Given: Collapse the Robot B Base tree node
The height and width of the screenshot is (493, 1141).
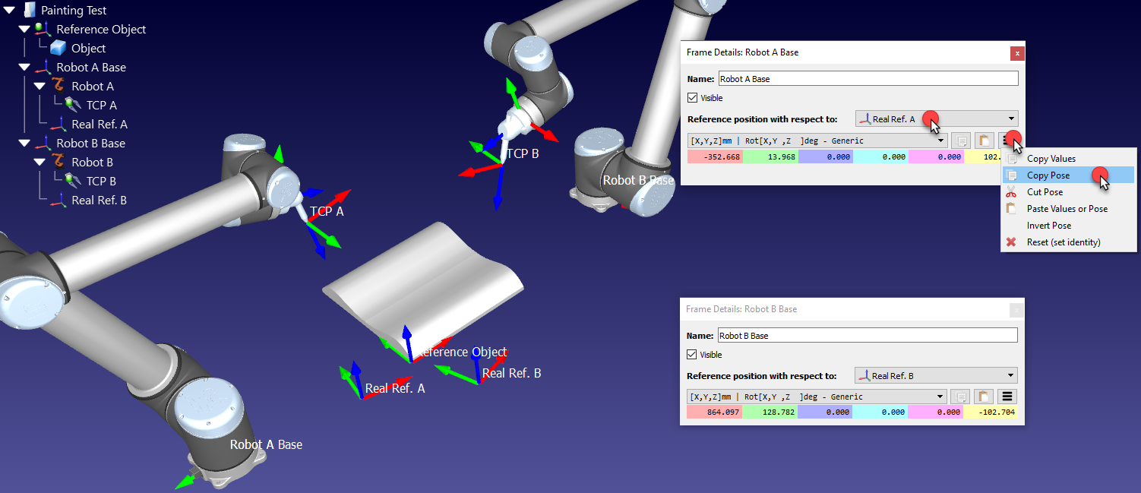Looking at the screenshot, I should pos(24,144).
